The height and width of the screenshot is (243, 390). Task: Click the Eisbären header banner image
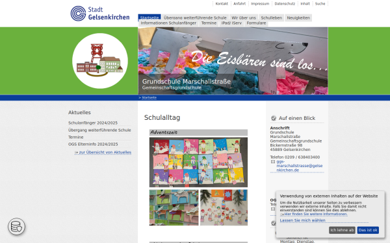pyautogui.click(x=233, y=61)
